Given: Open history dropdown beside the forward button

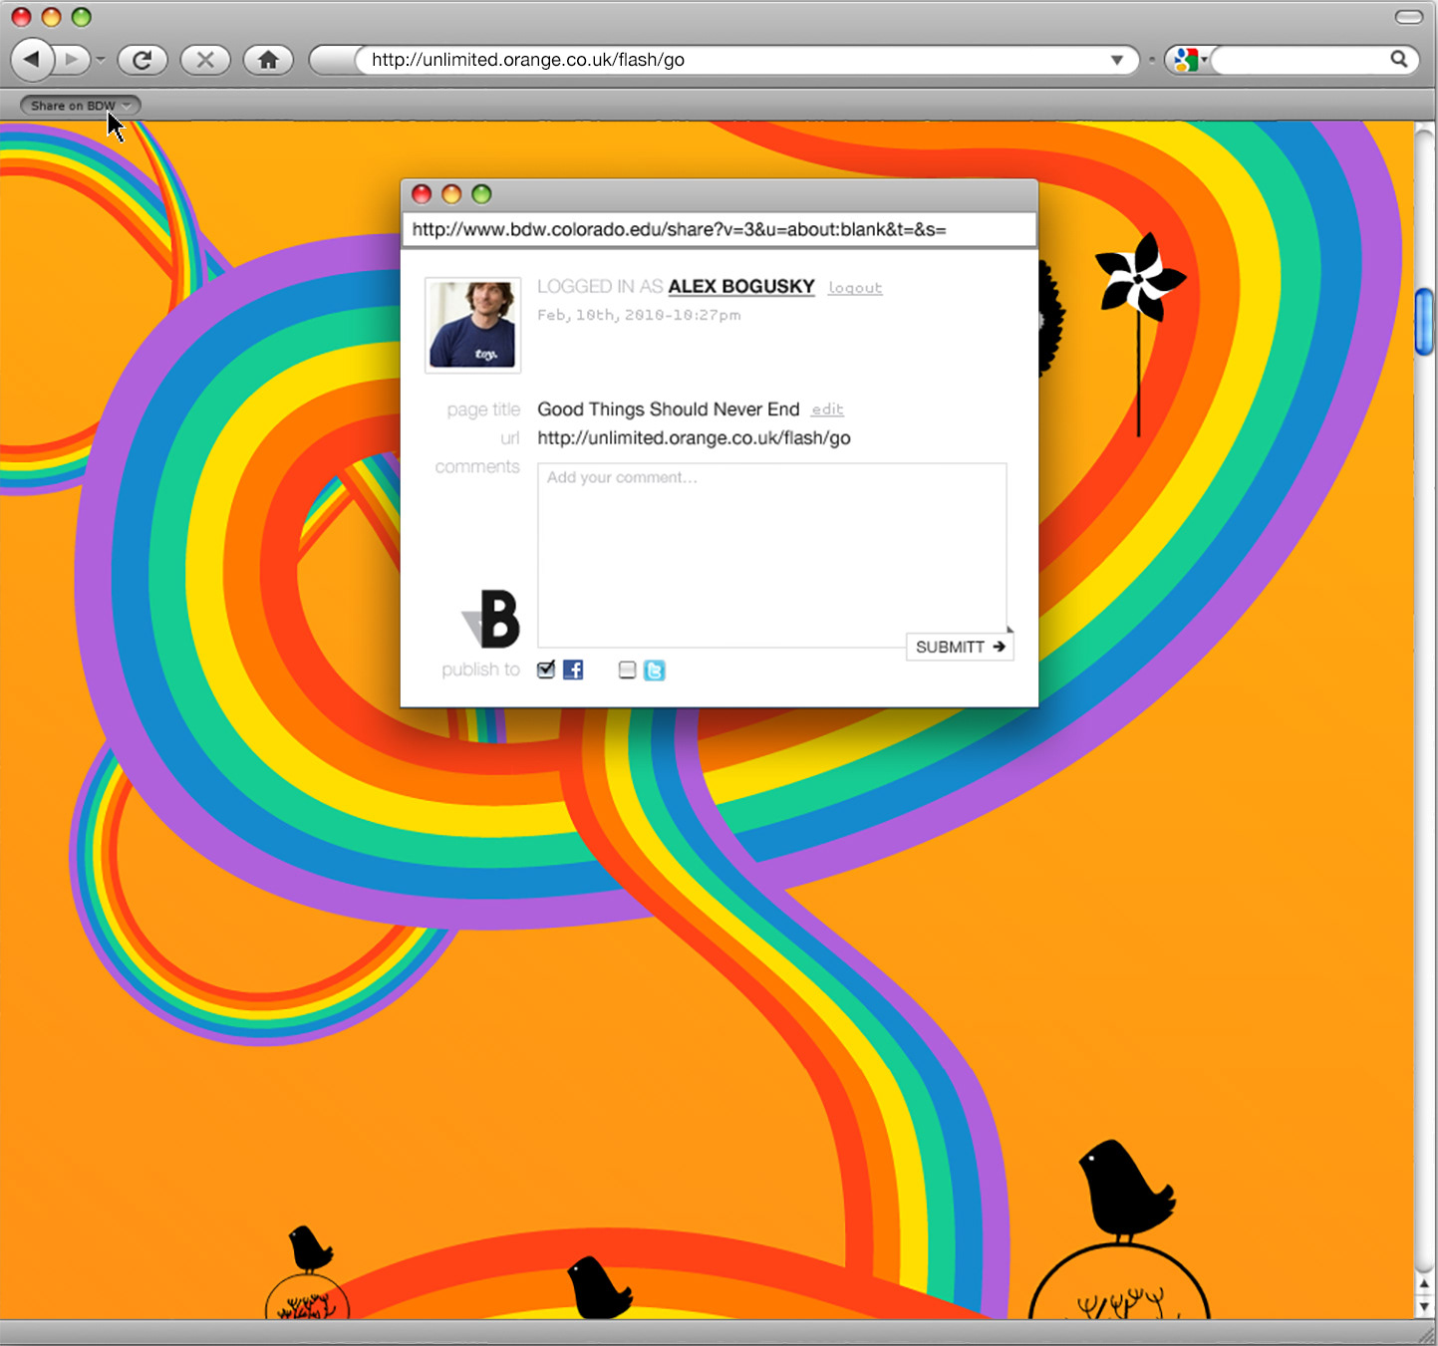Looking at the screenshot, I should (101, 61).
